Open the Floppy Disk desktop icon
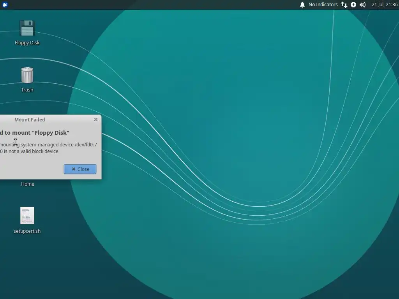Image resolution: width=399 pixels, height=299 pixels. [x=27, y=28]
